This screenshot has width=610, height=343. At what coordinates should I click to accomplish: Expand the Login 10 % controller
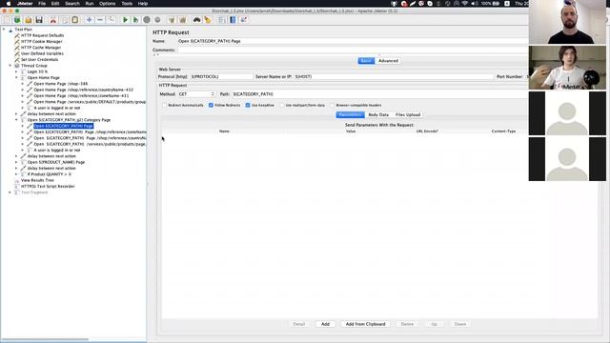16,71
